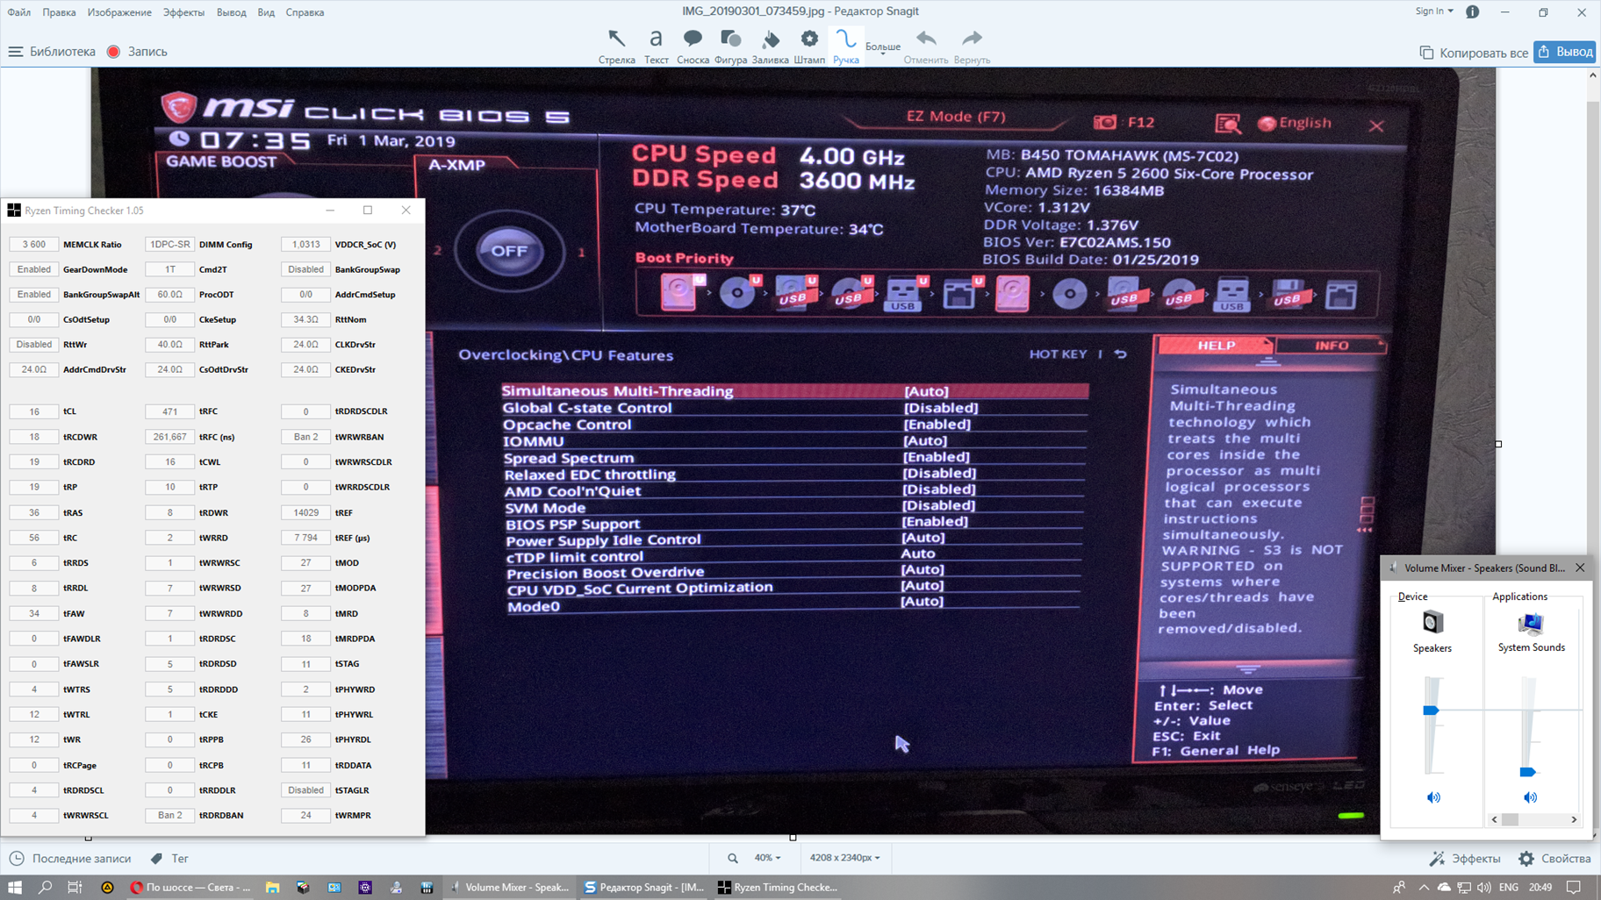Open the Action Center notification icon
Viewport: 1601px width, 900px height.
click(x=1574, y=887)
